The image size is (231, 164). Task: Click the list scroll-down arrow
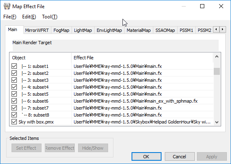click(217, 122)
